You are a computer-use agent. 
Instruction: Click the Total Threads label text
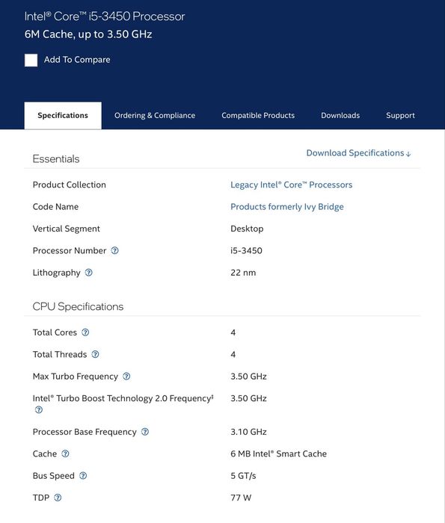[60, 355]
